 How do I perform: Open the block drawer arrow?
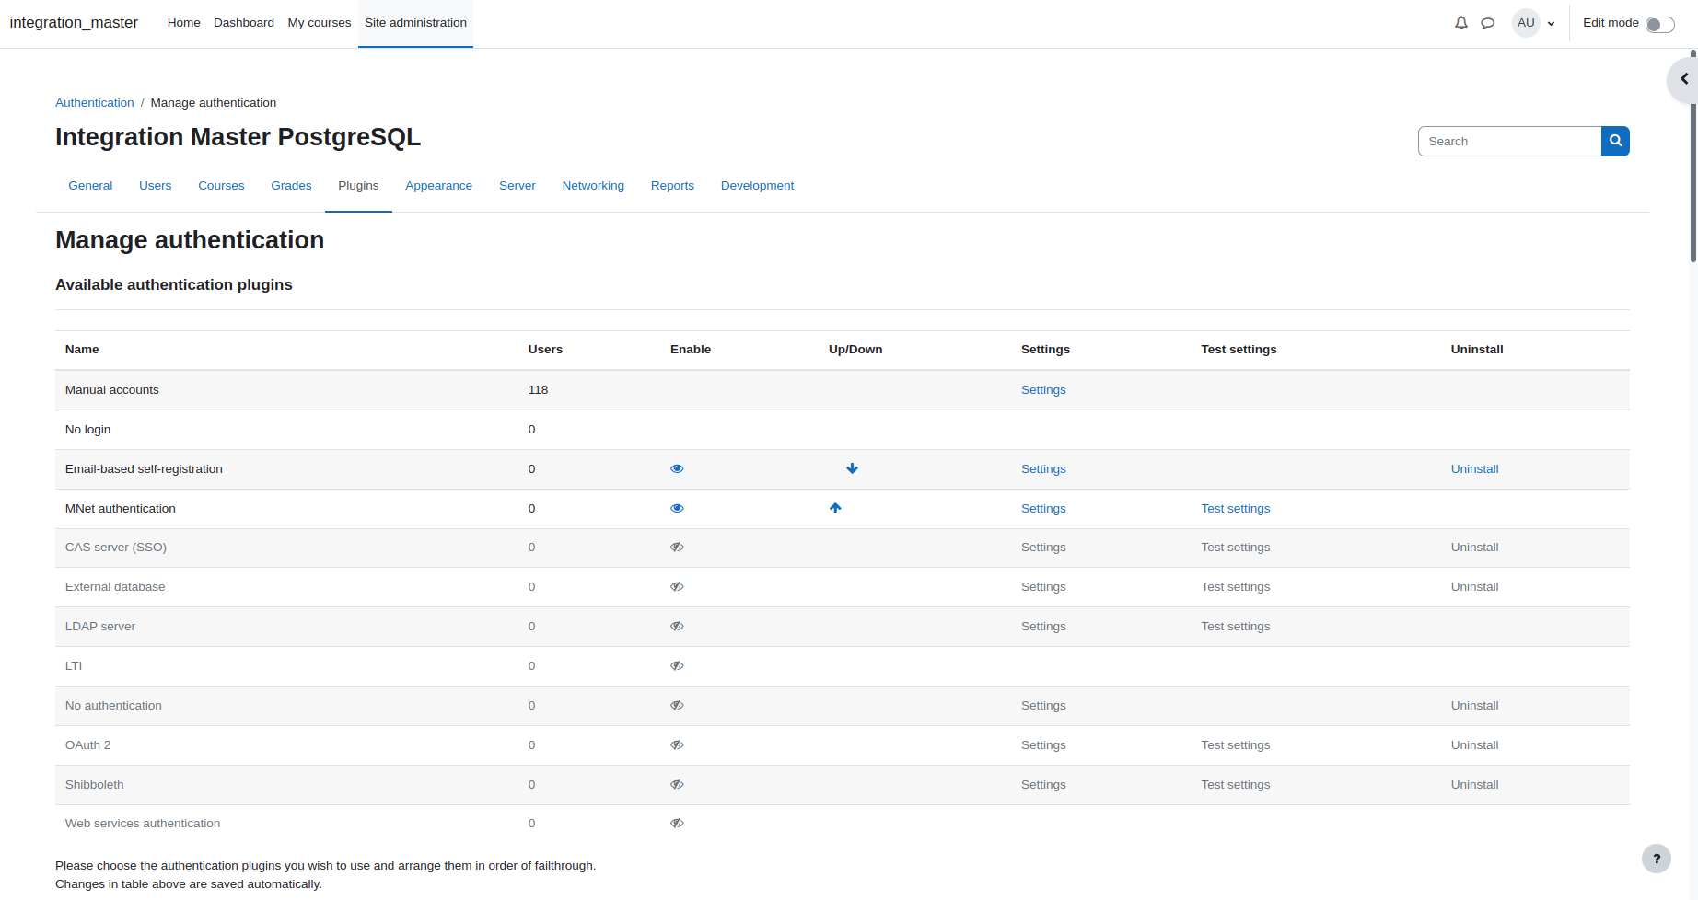pyautogui.click(x=1684, y=79)
